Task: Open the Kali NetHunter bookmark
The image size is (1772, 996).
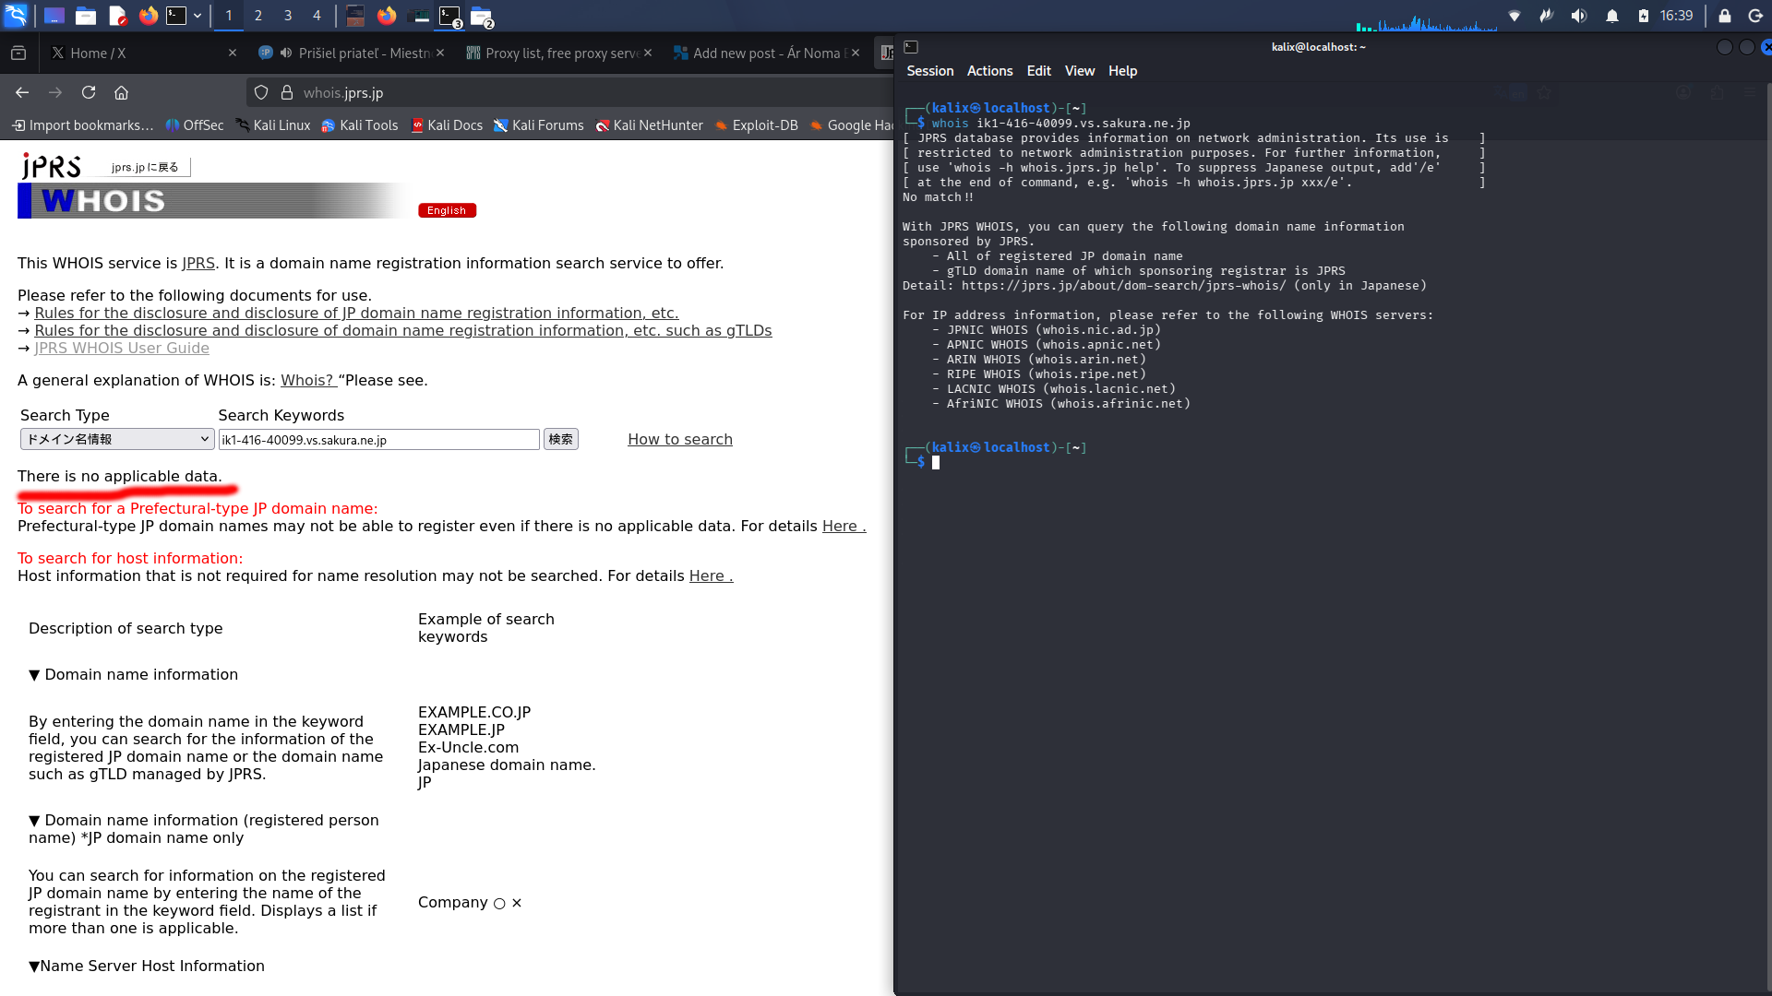Action: click(649, 125)
